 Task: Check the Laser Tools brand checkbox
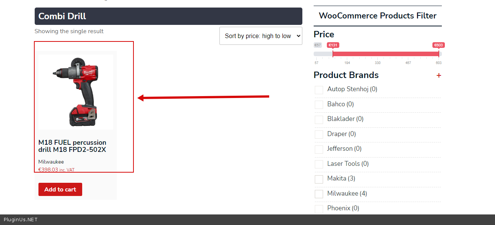(x=319, y=164)
